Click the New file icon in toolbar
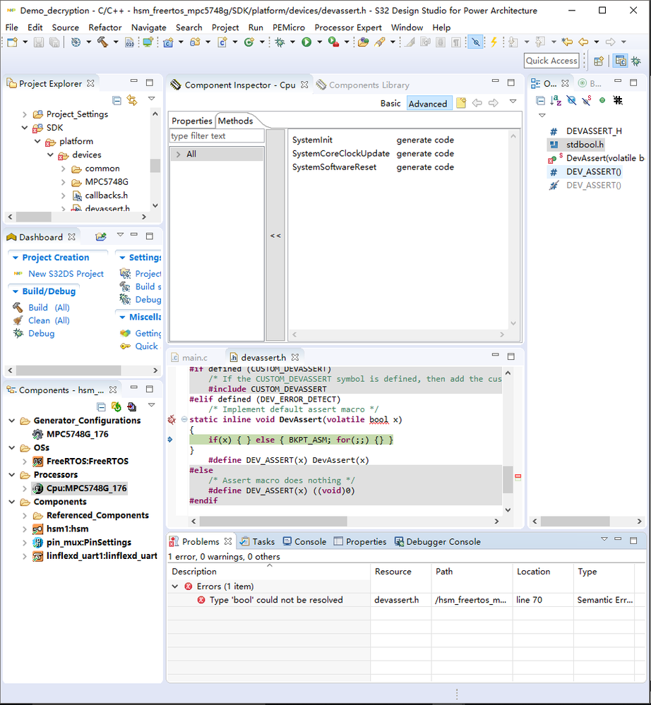This screenshot has width=651, height=705. pyautogui.click(x=12, y=42)
